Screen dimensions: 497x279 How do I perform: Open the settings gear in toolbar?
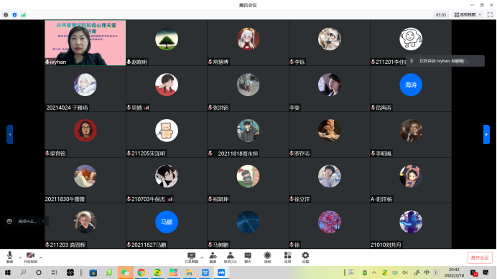pyautogui.click(x=305, y=257)
